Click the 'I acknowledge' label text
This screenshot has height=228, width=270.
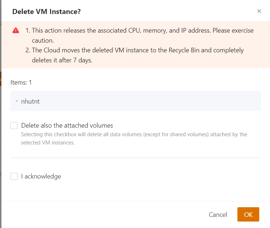41,176
